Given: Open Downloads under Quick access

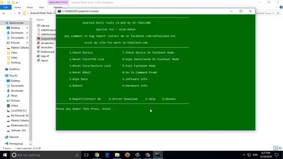Looking at the screenshot, I should point(17,33).
